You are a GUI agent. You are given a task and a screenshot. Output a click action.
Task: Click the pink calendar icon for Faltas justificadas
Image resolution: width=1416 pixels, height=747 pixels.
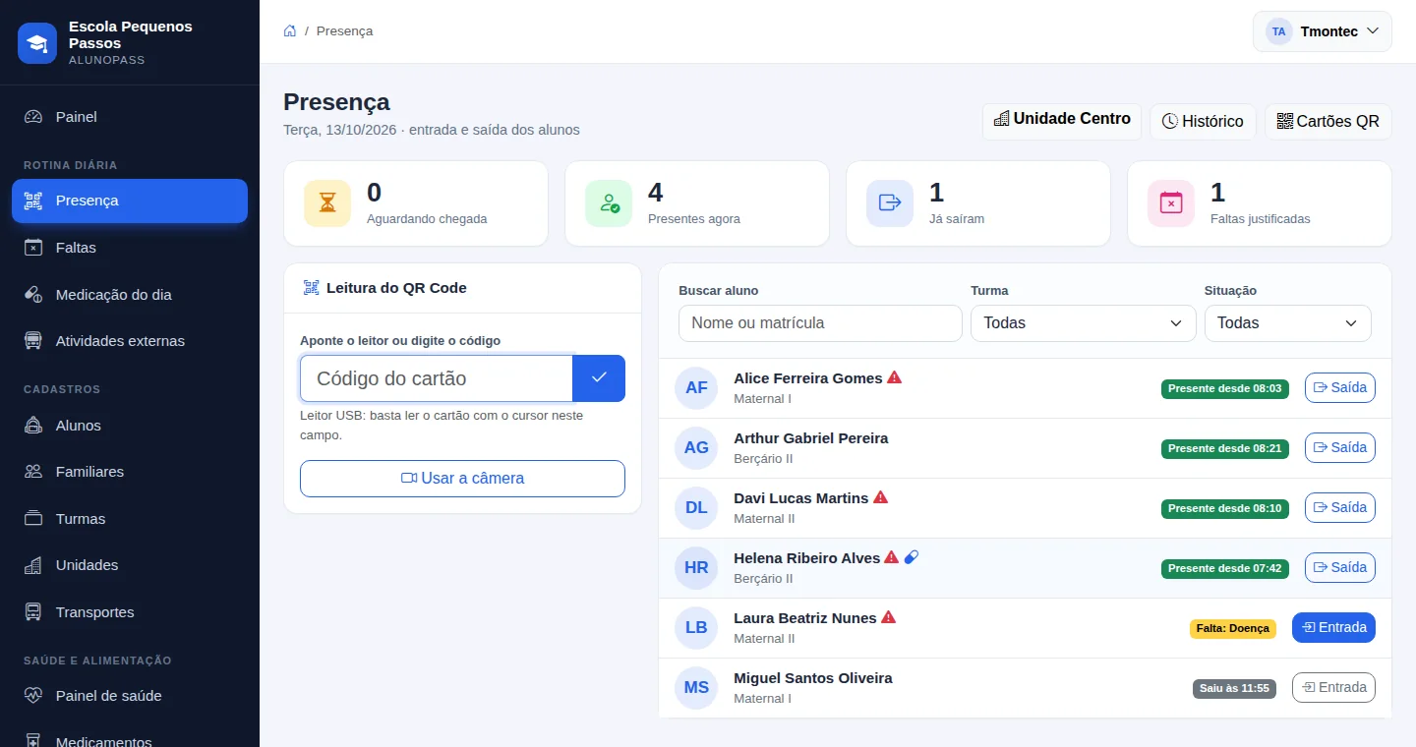1171,203
